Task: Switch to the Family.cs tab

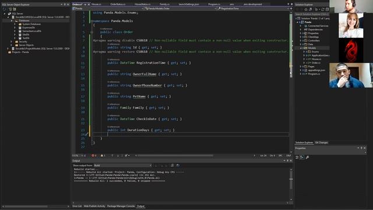Action: (164, 4)
